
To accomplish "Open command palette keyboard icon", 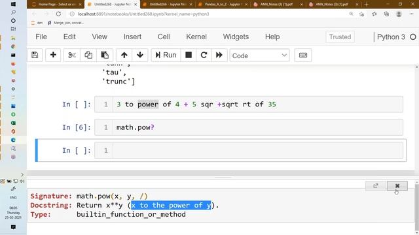I will (x=303, y=55).
